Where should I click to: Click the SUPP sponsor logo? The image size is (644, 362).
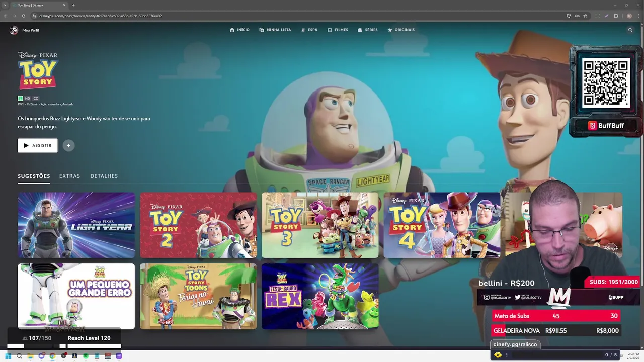[x=616, y=297]
